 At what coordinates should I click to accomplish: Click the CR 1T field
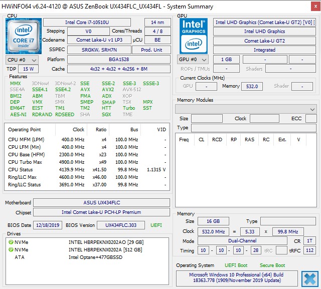(309, 240)
